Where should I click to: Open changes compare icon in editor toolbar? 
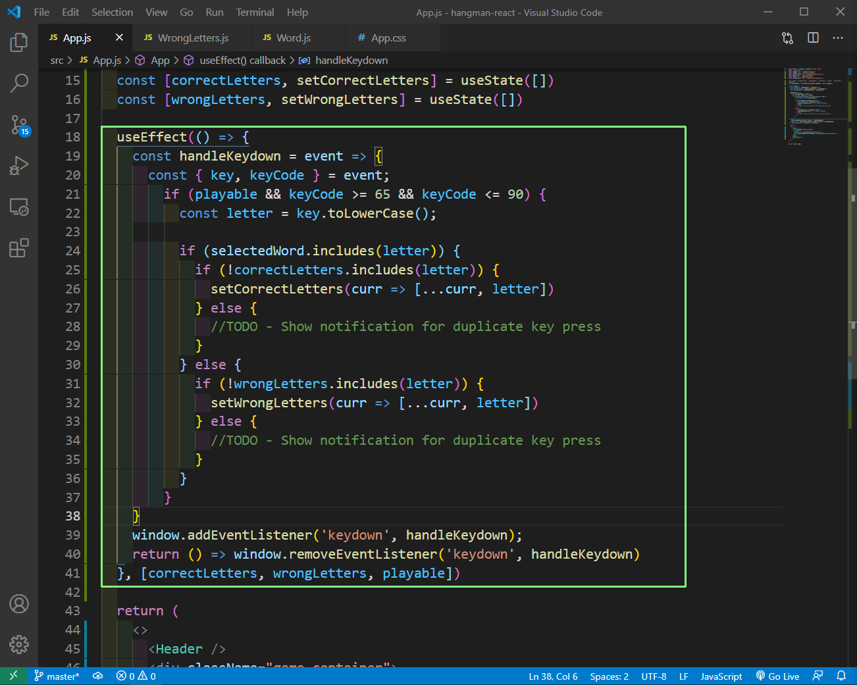(787, 38)
